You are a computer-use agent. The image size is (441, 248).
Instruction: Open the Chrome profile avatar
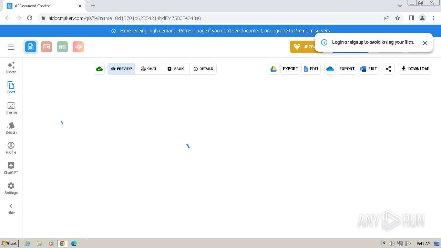[x=422, y=18]
